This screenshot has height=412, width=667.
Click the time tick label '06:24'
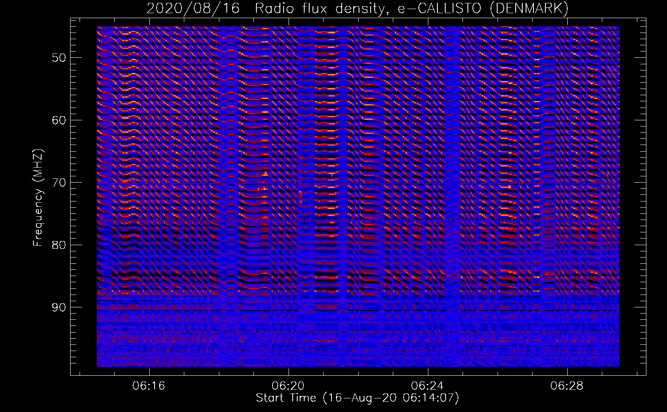[x=427, y=386]
